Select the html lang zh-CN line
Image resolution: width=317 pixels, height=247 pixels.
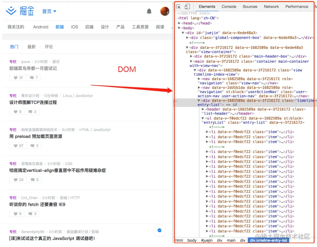(x=198, y=18)
